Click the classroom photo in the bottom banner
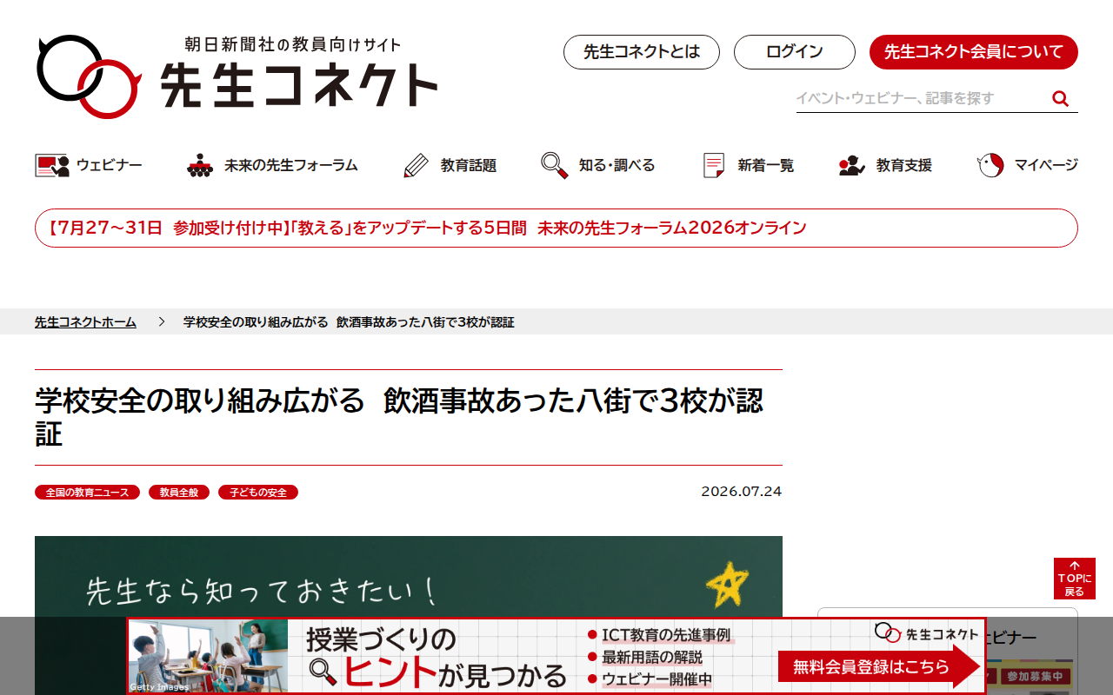 (208, 656)
